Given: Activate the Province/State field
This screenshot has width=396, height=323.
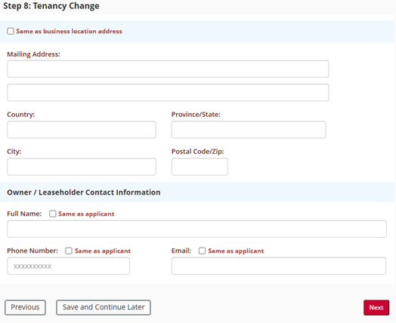Looking at the screenshot, I should pyautogui.click(x=249, y=130).
